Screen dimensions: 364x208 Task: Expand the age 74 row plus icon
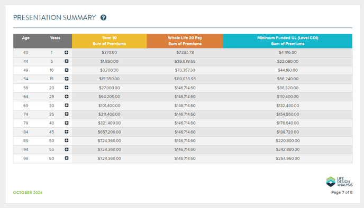click(66, 114)
